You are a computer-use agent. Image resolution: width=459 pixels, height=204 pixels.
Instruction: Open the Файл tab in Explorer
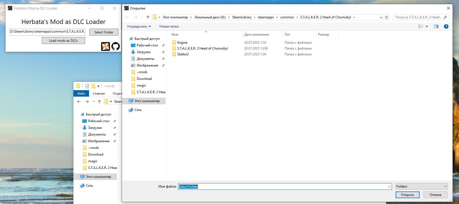pyautogui.click(x=81, y=94)
